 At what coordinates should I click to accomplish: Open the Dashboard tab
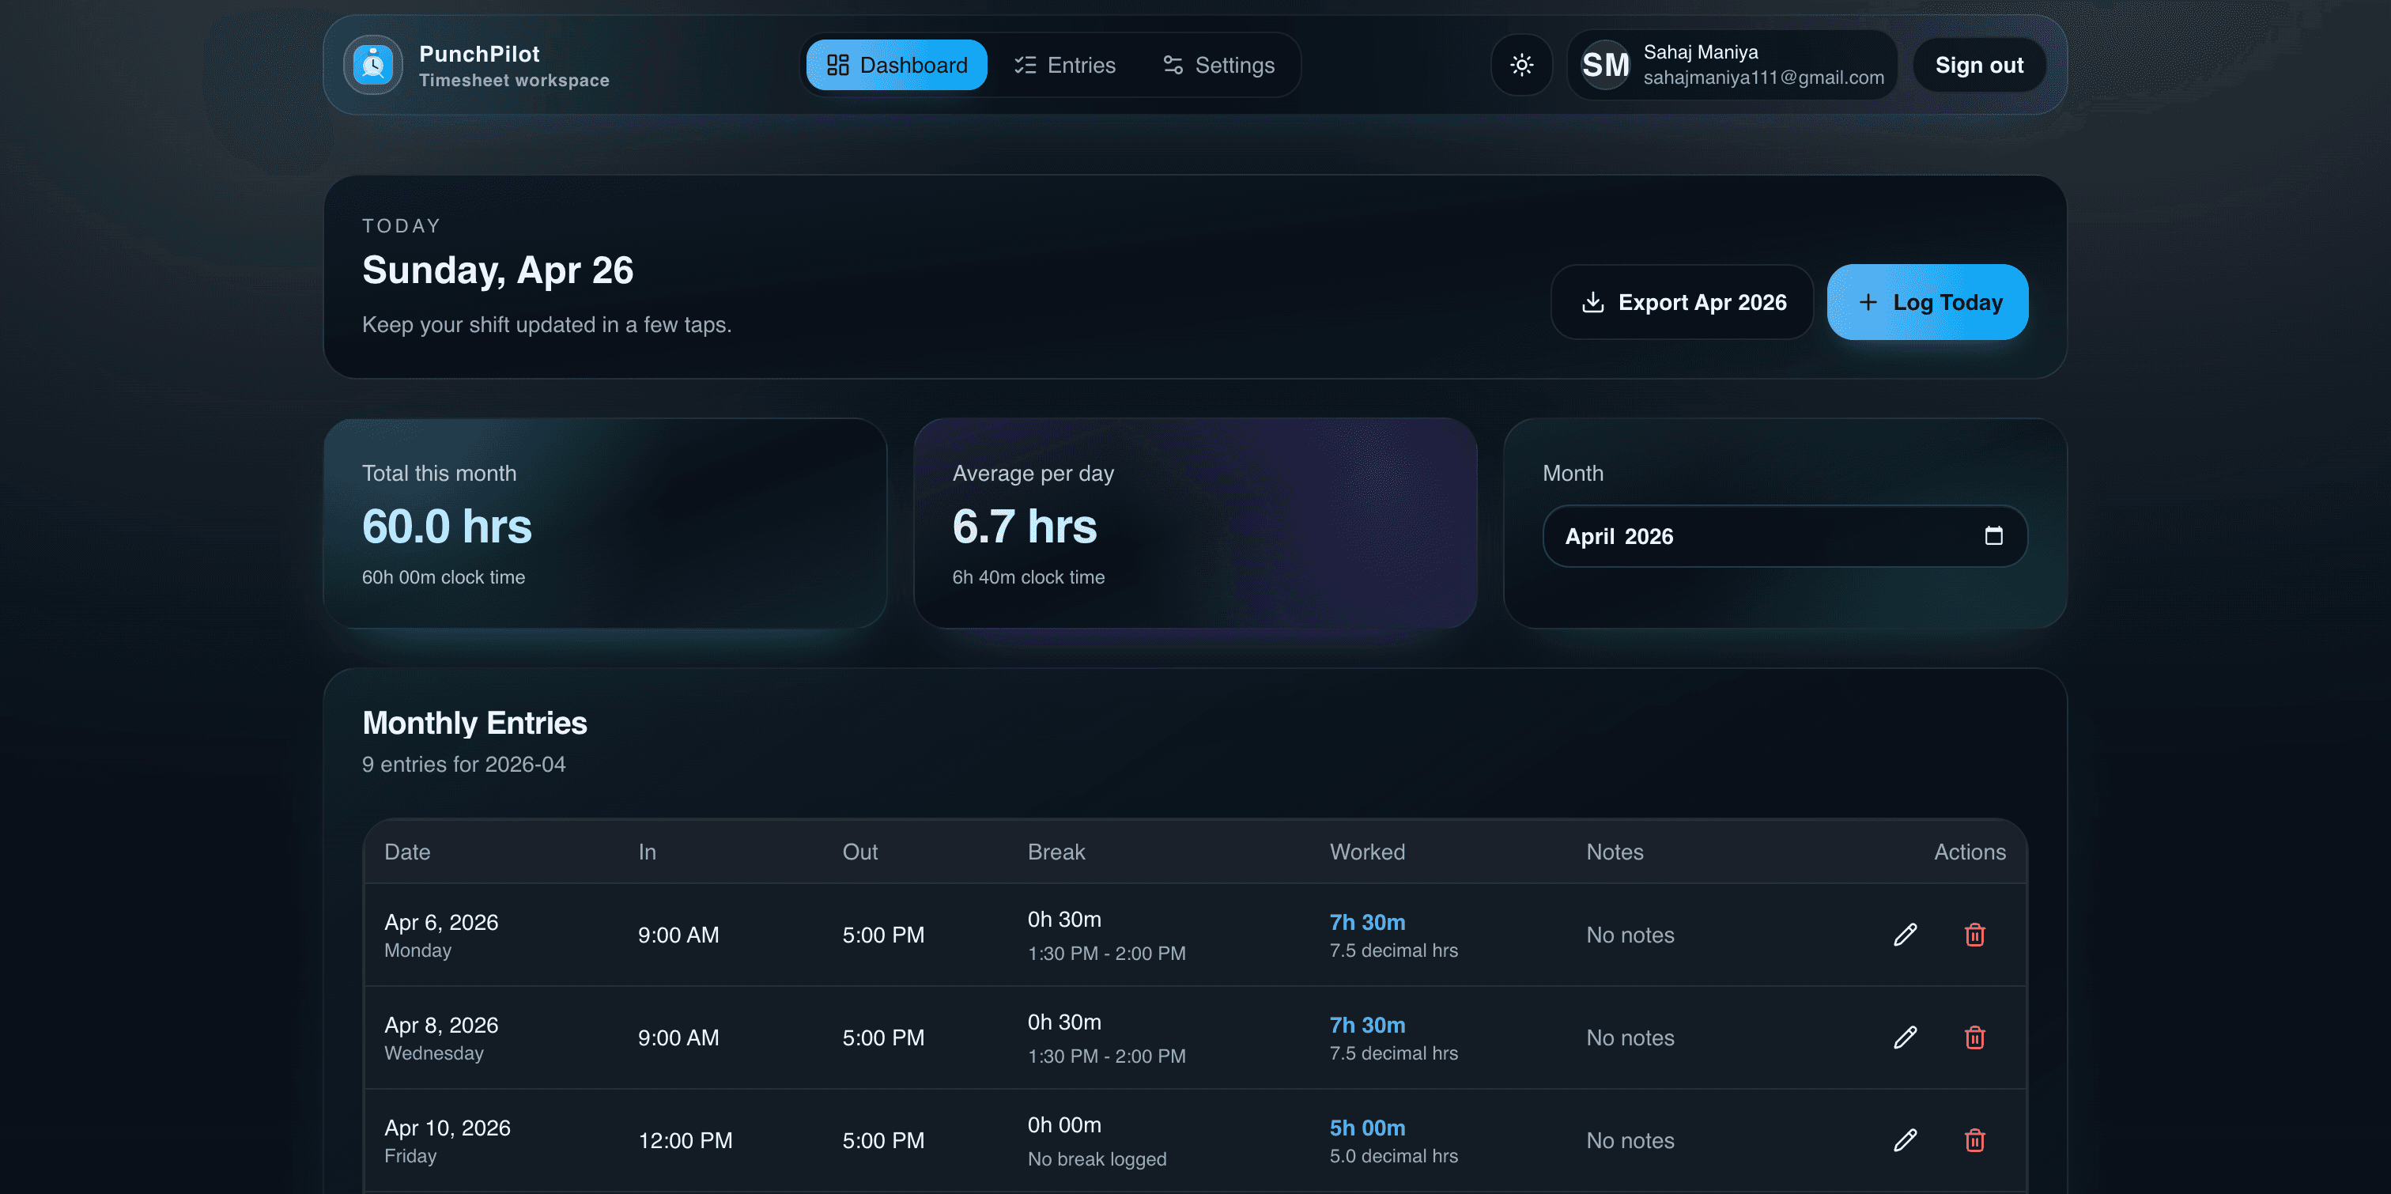point(897,65)
